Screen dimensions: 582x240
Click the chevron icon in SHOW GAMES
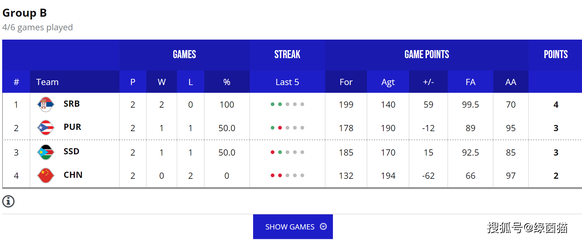click(323, 226)
